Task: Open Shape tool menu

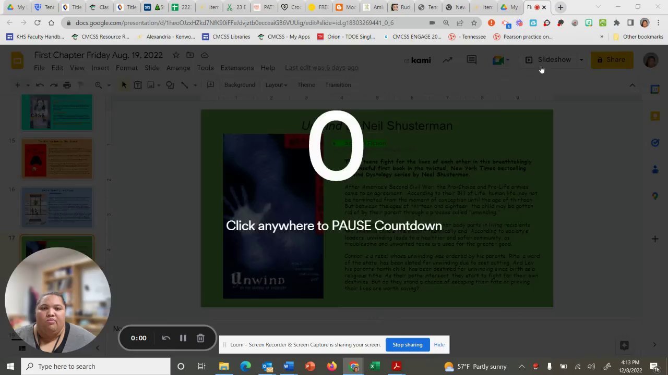Action: (170, 85)
